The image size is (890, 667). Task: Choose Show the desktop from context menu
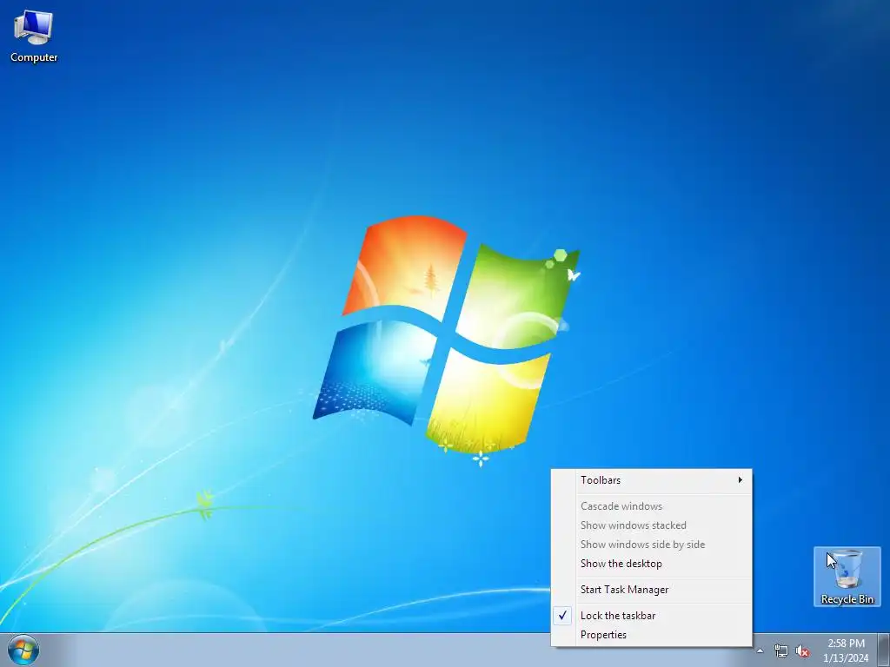[x=652, y=563]
